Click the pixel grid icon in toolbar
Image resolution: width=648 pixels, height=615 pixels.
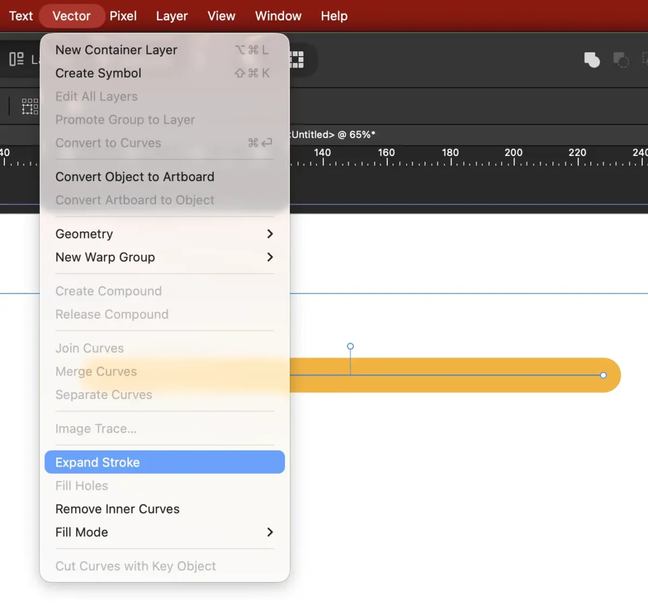coord(297,59)
